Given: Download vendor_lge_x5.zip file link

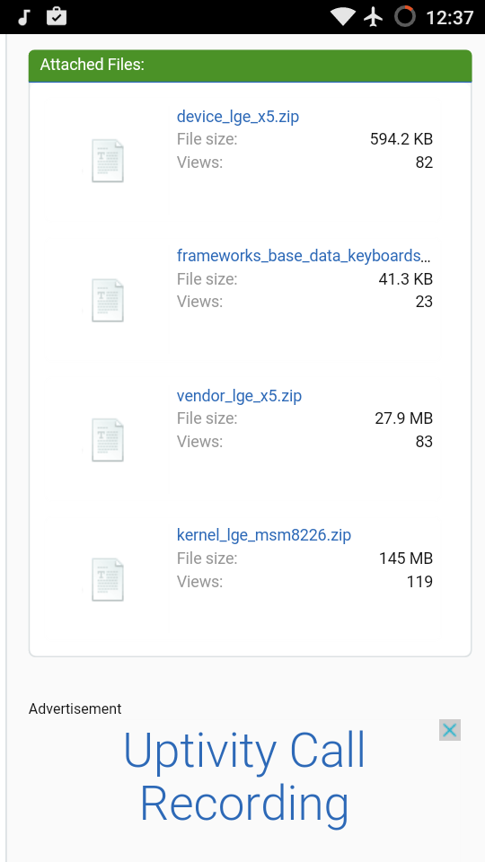Looking at the screenshot, I should (x=239, y=396).
